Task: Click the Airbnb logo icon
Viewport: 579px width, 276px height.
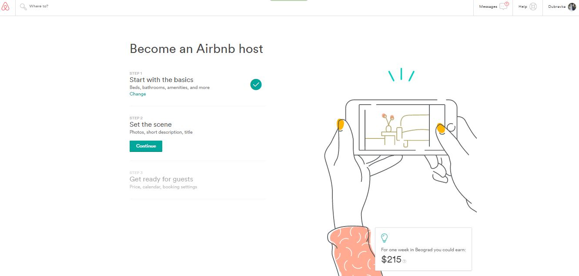Action: [5, 7]
